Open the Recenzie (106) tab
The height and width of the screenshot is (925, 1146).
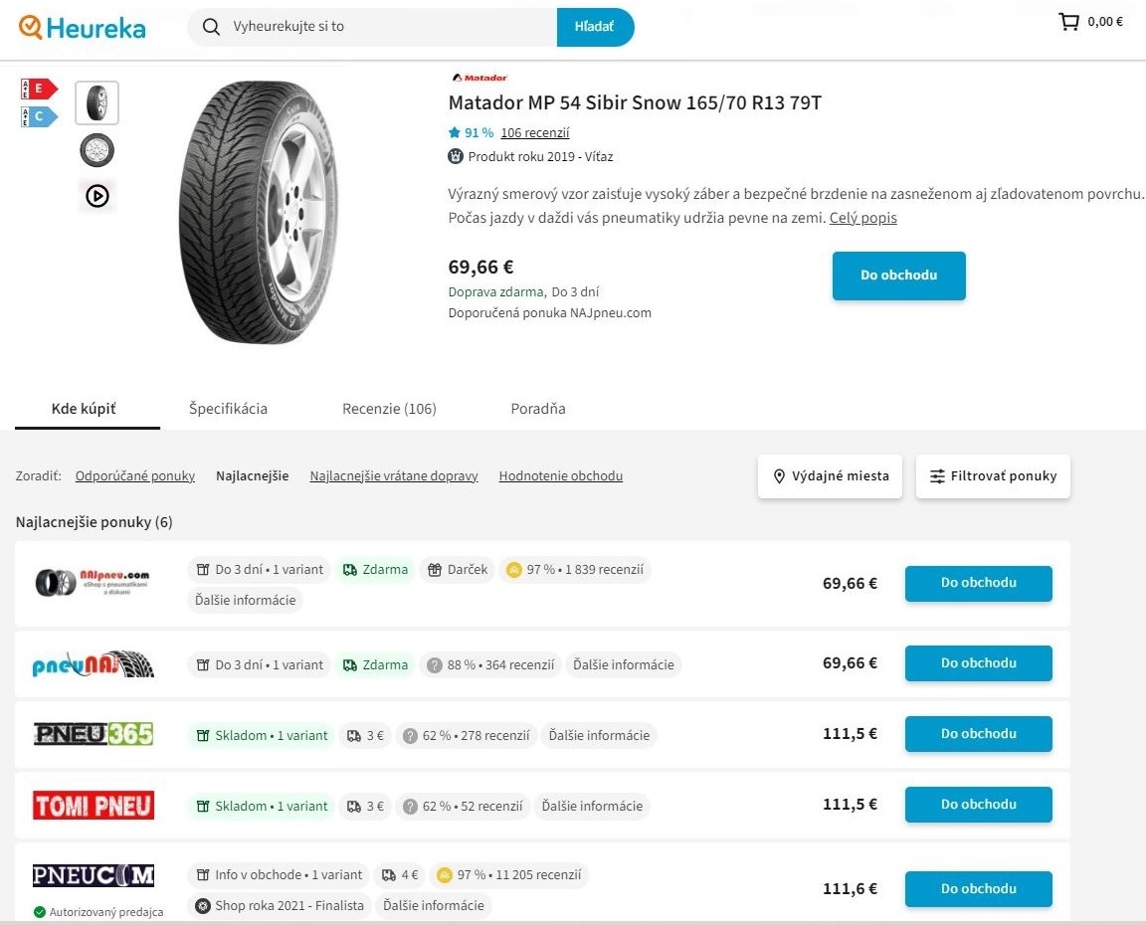tap(389, 409)
